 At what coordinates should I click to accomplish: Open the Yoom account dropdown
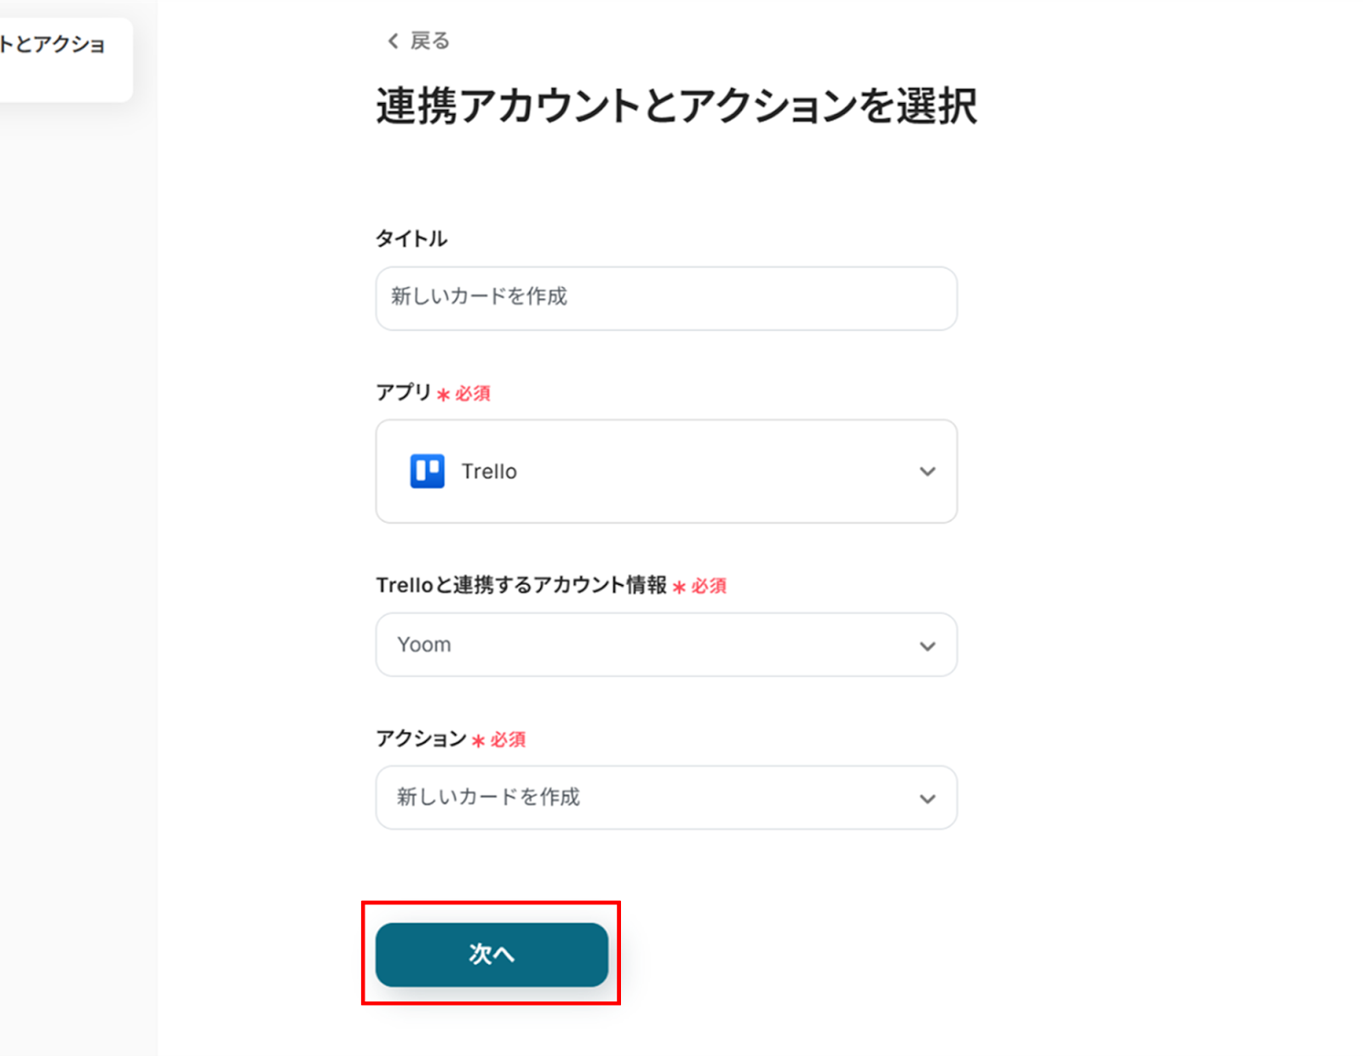(x=665, y=645)
